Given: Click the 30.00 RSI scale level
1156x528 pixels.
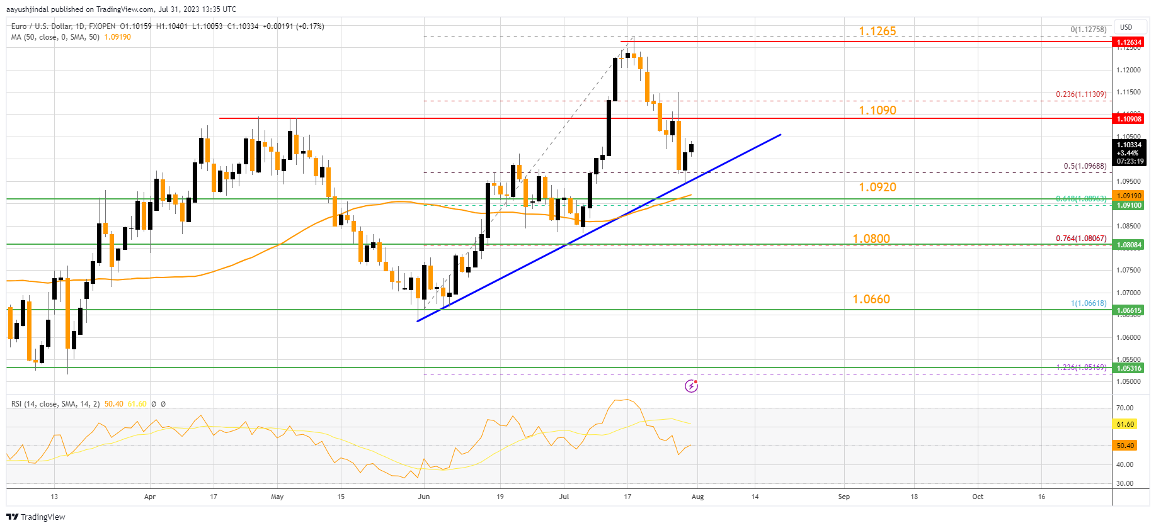Looking at the screenshot, I should tap(1125, 483).
